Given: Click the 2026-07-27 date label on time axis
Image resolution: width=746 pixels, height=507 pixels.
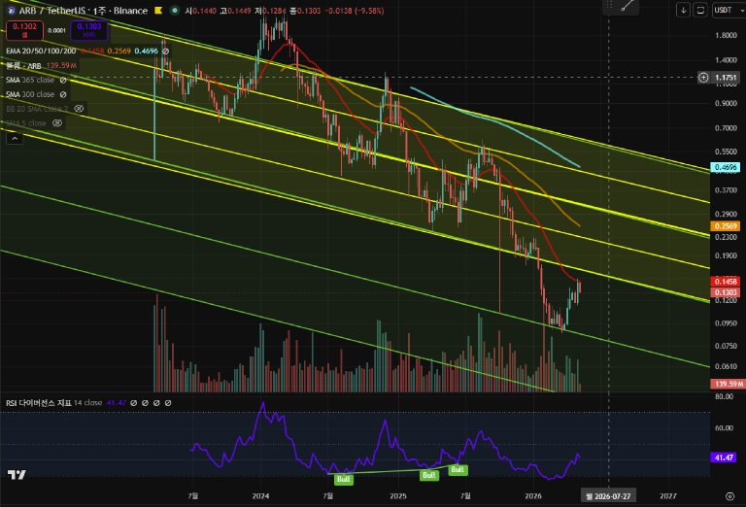Looking at the screenshot, I should coord(608,496).
